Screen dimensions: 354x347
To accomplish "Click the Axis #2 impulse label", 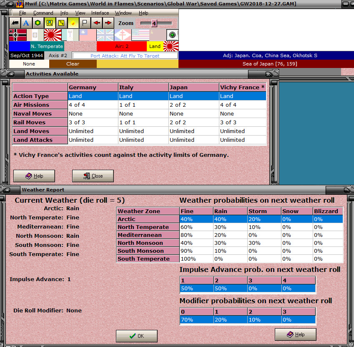I will coord(58,55).
